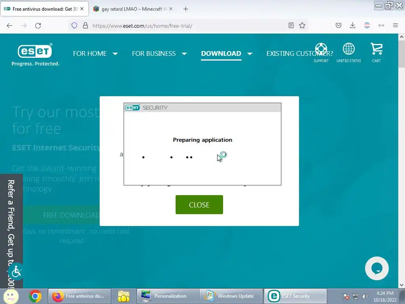Viewport: 405px width, 304px height.
Task: Open the folder icon in taskbar
Action: [124, 296]
